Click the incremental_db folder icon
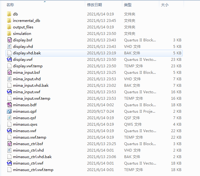This screenshot has width=200, height=176. (9, 21)
